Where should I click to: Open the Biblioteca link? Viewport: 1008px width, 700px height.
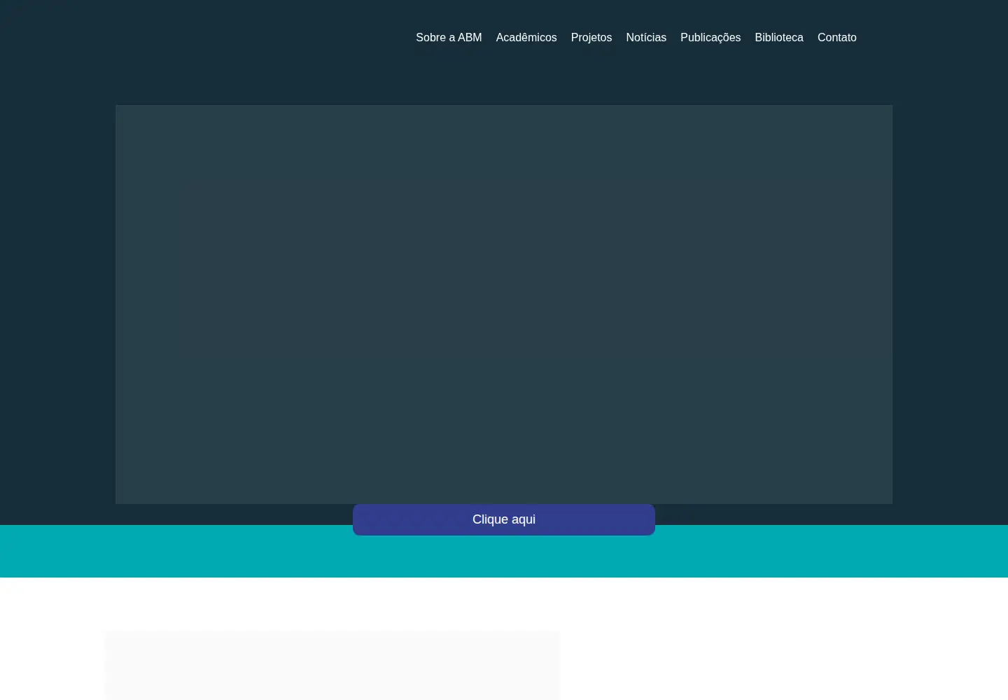coord(779,38)
